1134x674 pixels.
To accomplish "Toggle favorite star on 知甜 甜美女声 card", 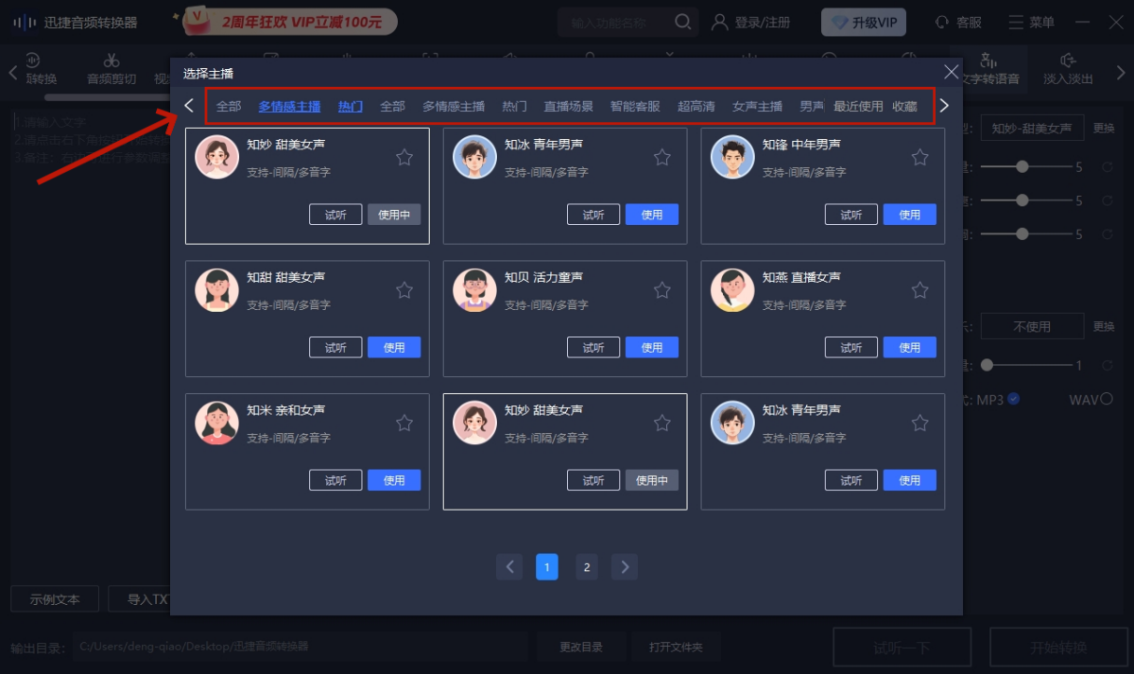I will coord(404,290).
